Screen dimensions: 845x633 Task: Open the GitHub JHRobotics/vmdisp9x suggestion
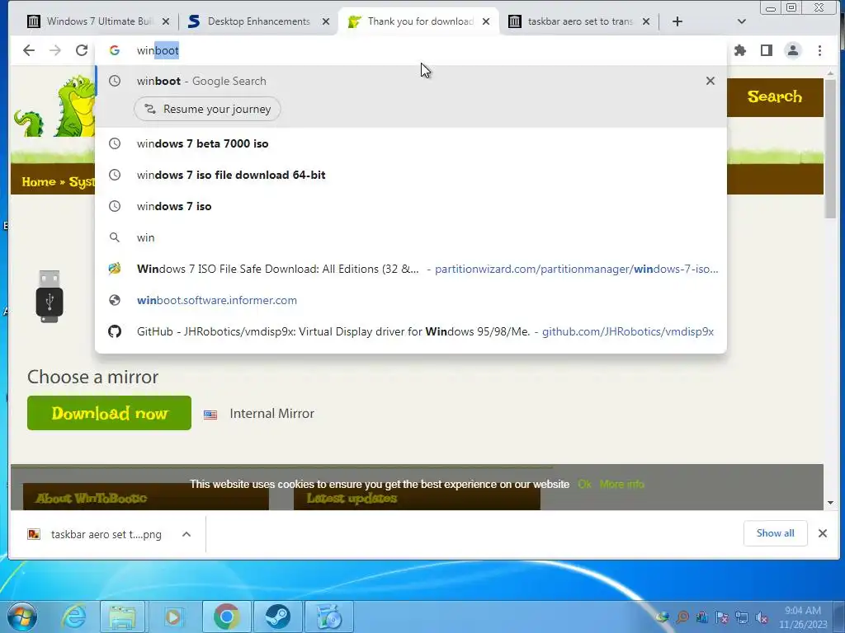tap(411, 331)
